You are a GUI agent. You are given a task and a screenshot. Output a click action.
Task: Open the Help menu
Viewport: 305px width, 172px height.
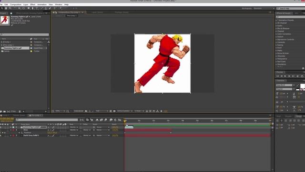(66, 4)
